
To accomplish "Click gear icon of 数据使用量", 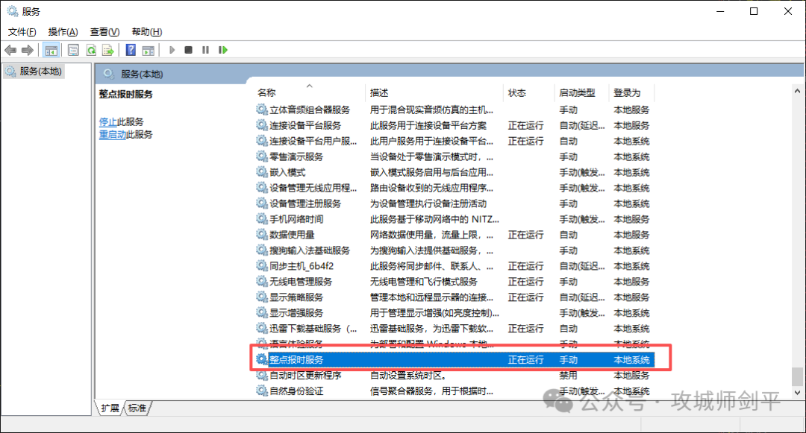I will (x=262, y=235).
